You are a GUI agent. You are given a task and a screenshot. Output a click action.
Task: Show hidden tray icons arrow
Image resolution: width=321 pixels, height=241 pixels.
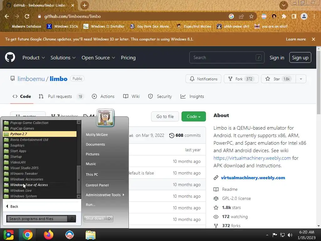[267, 235]
